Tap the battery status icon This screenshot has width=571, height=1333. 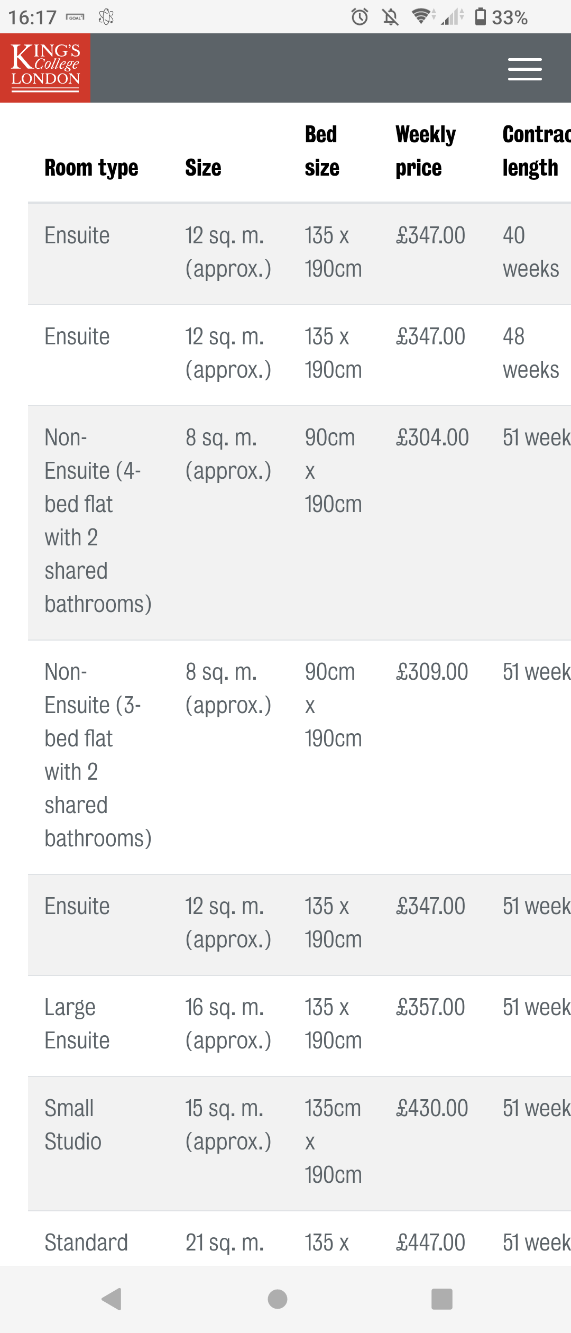[480, 17]
